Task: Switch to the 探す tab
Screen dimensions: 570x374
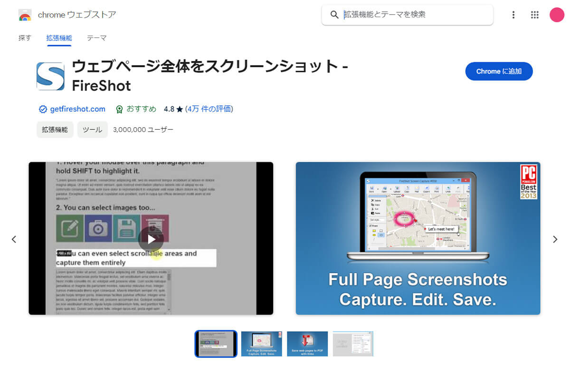Action: click(25, 38)
